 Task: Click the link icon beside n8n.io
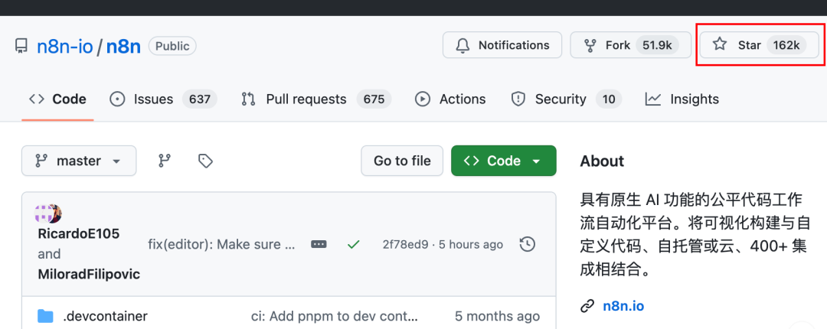pos(587,306)
